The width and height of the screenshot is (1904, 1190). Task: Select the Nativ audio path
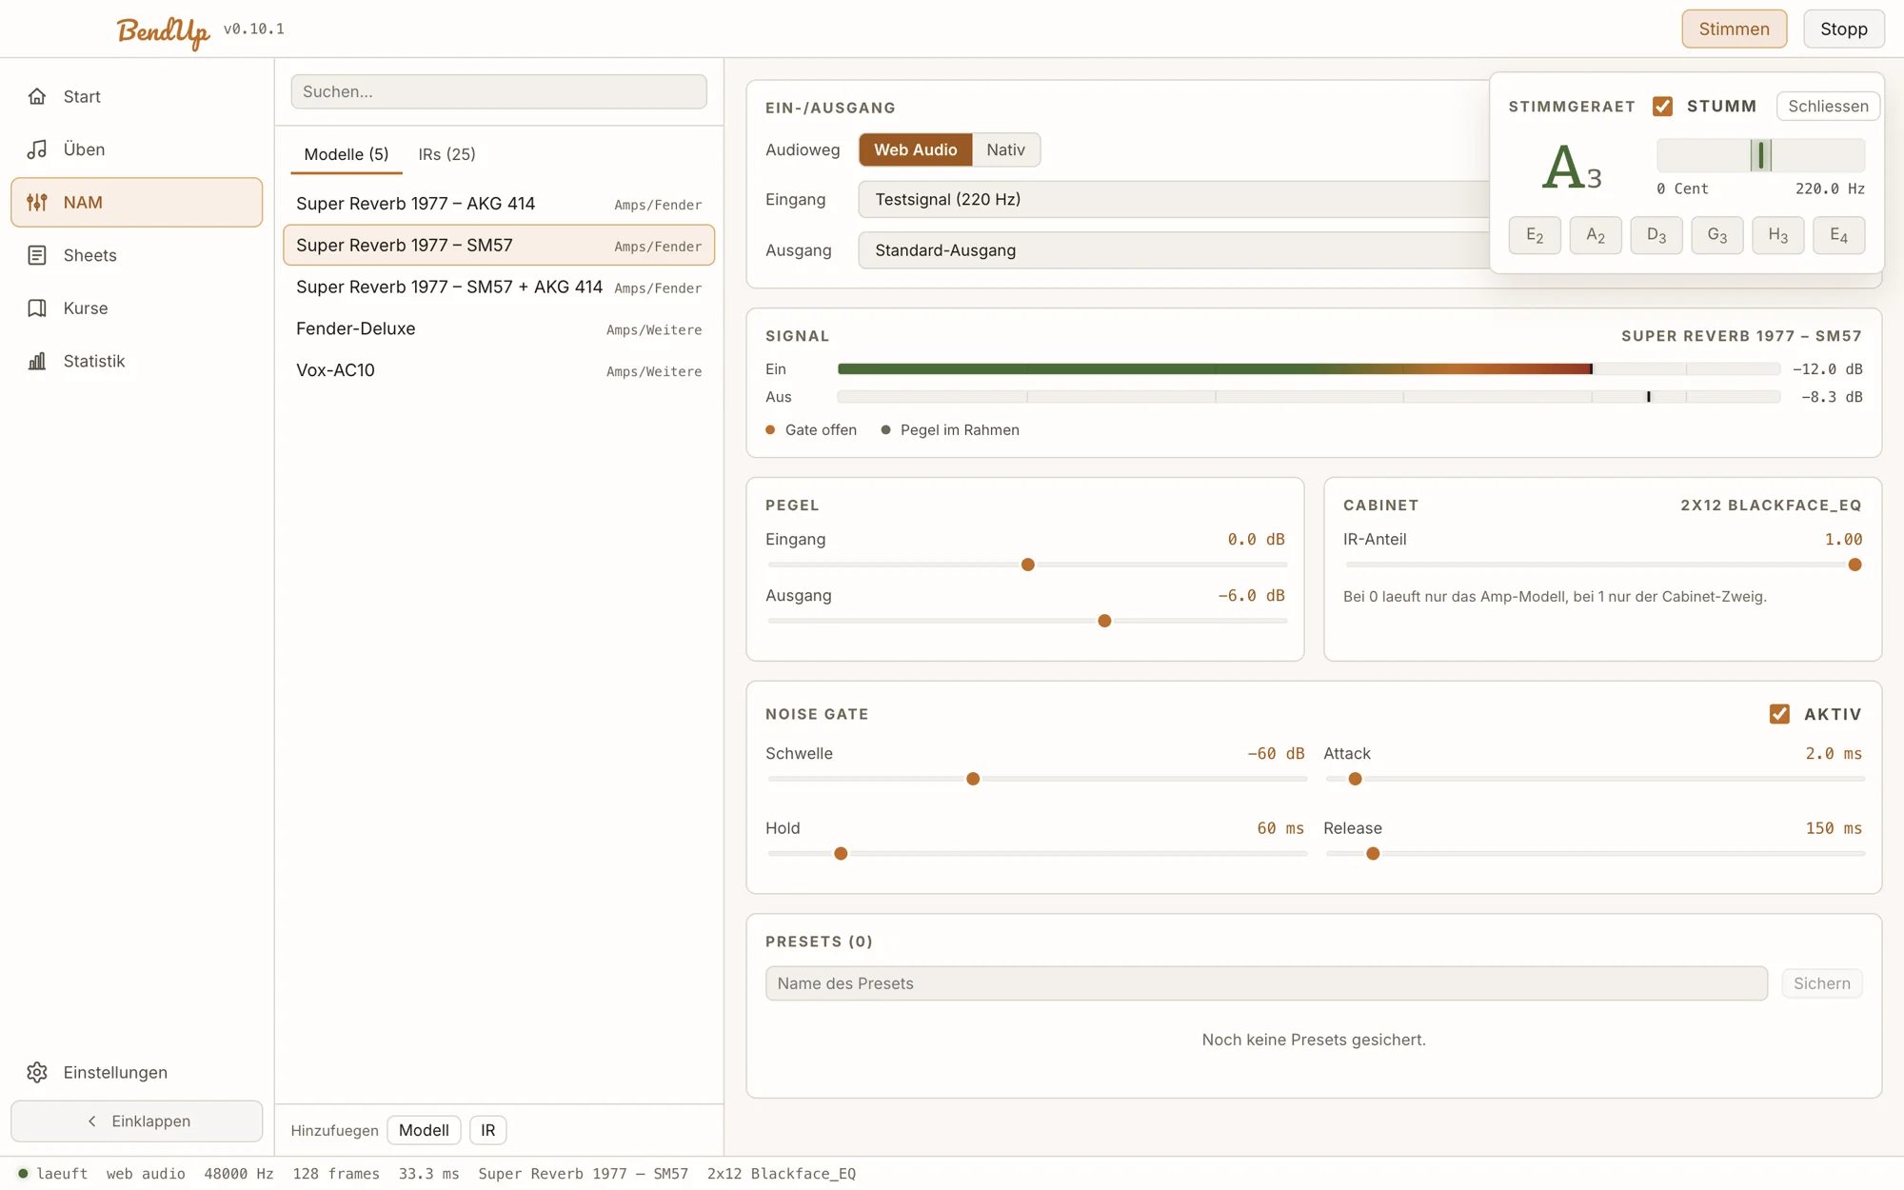[x=1005, y=149]
